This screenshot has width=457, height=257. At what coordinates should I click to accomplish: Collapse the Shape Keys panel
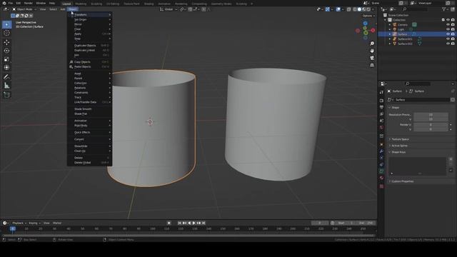(x=398, y=152)
